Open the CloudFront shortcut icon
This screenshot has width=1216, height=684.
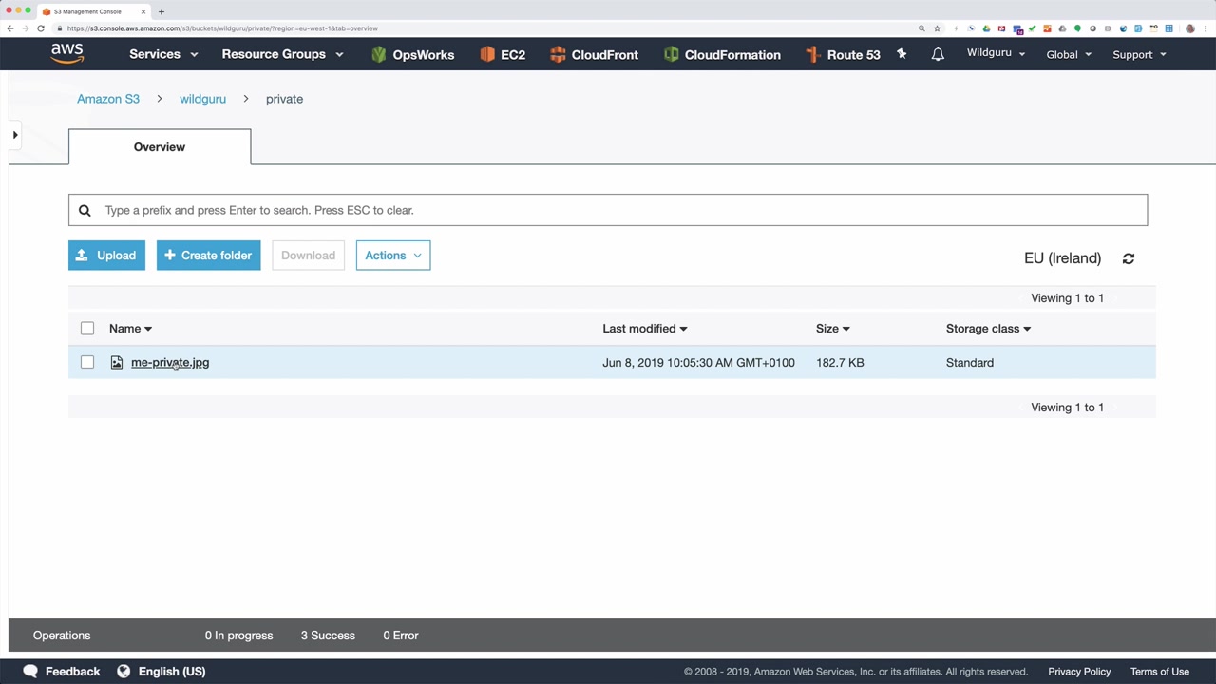558,54
